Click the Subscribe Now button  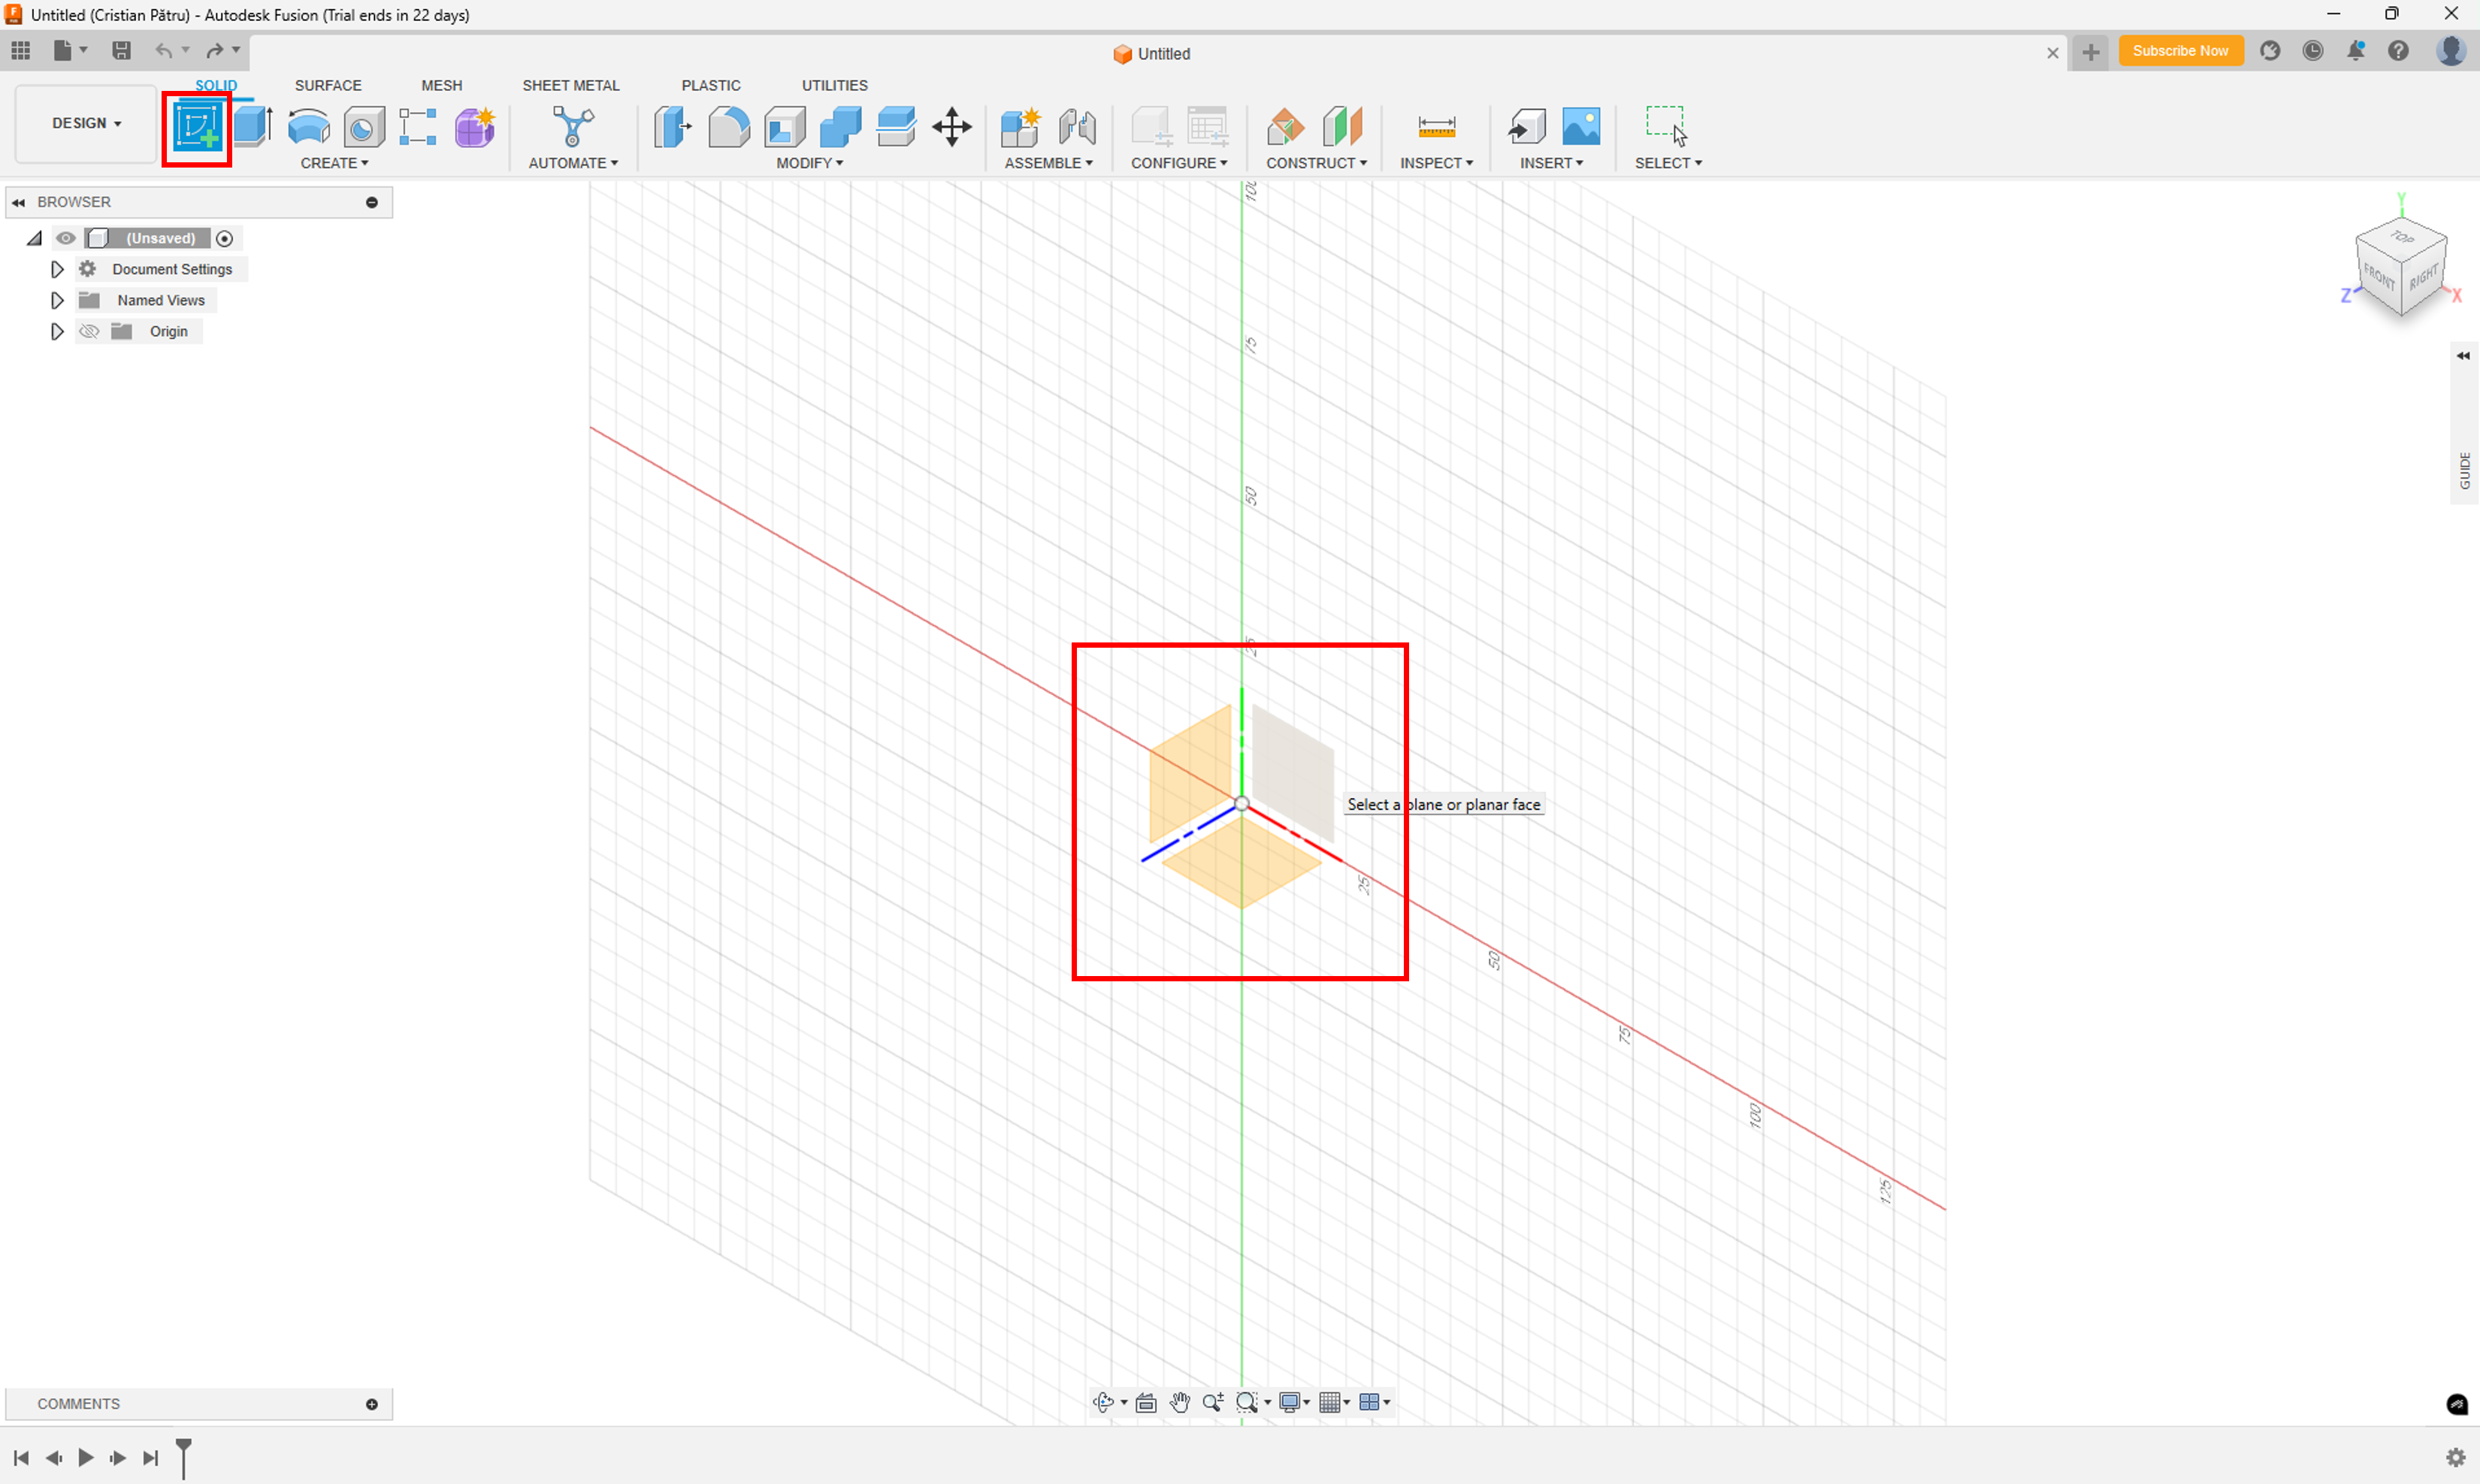click(x=2181, y=51)
